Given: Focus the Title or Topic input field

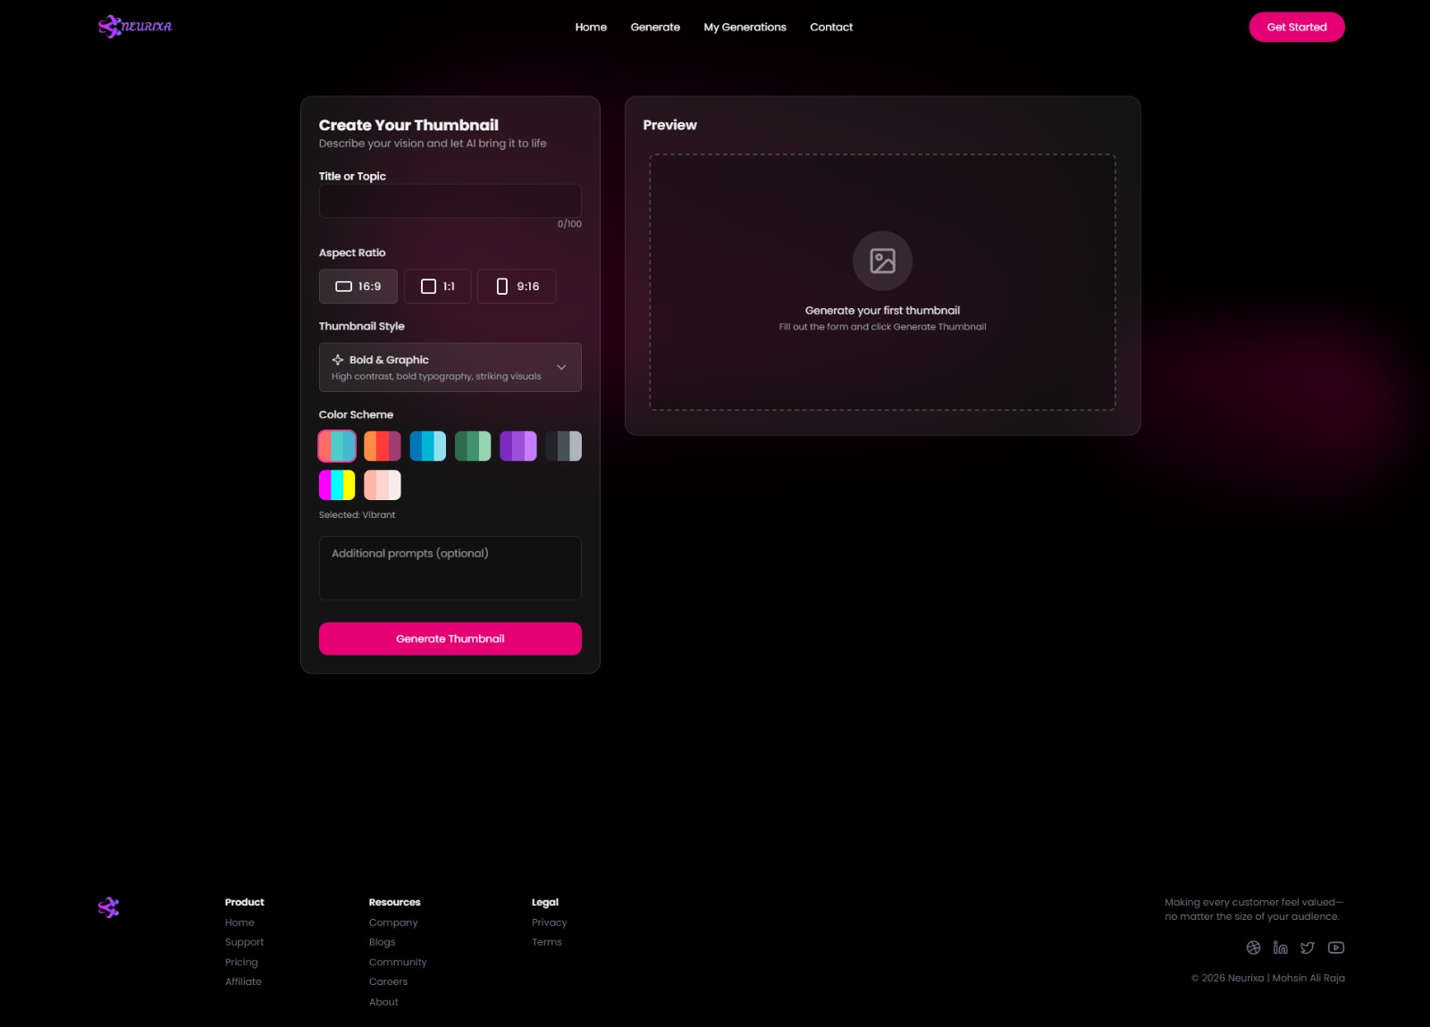Looking at the screenshot, I should [x=450, y=201].
